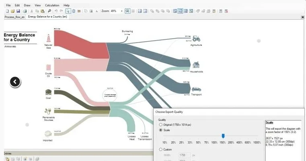Click the red-marked last toolbar icon
Viewport: 306px width, 161px height.
[x=226, y=11]
